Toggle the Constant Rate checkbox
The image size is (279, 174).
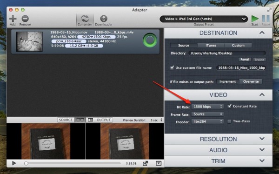tap(230, 107)
